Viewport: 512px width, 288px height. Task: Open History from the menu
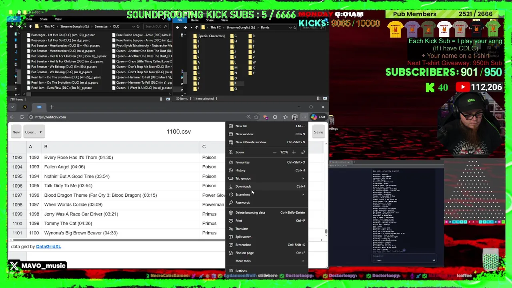(x=267, y=170)
